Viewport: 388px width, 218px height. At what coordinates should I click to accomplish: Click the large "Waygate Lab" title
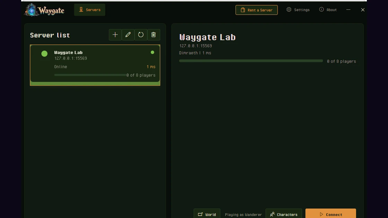pyautogui.click(x=208, y=37)
